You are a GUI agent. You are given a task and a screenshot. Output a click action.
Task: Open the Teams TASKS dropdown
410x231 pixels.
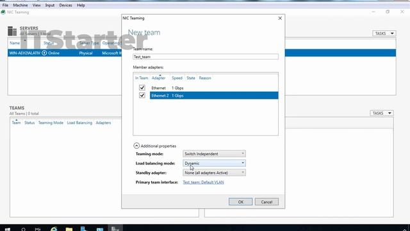(x=382, y=113)
